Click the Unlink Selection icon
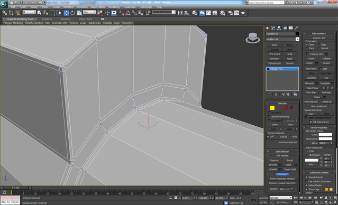This screenshot has height=205, width=338. pos(11,13)
